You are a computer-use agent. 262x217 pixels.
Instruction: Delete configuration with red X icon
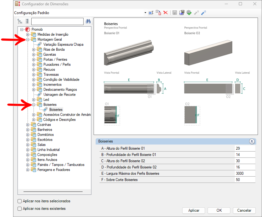pyautogui.click(x=166, y=13)
